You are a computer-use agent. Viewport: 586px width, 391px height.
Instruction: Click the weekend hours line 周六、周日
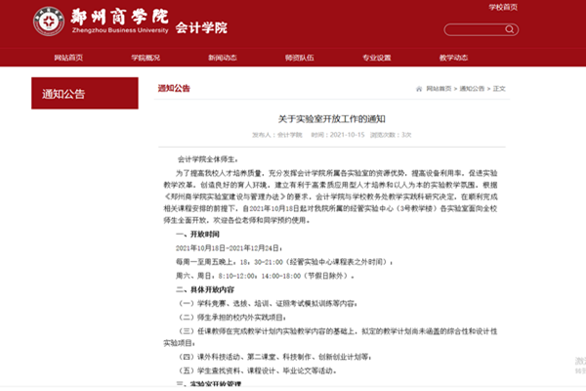tap(265, 276)
